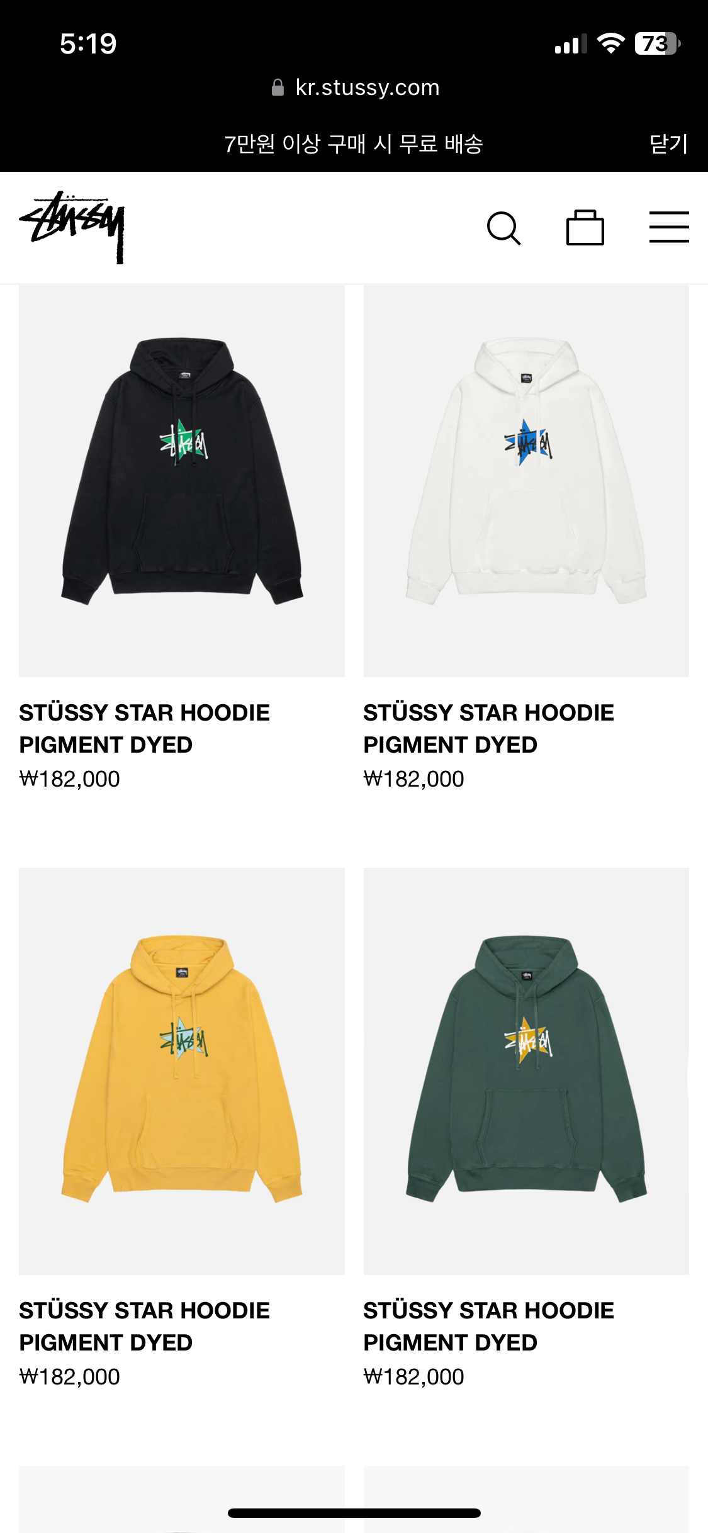Viewport: 708px width, 1533px height.
Task: Tap the lock icon beside URL
Action: (278, 87)
